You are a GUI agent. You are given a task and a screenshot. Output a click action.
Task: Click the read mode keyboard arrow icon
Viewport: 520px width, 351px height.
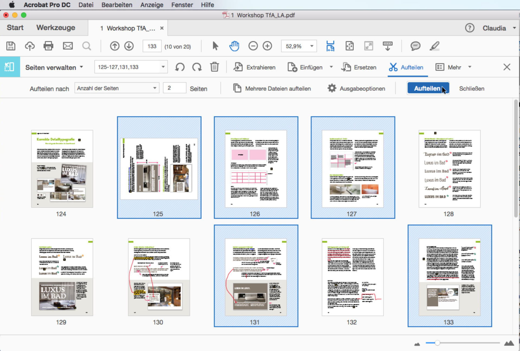[388, 46]
